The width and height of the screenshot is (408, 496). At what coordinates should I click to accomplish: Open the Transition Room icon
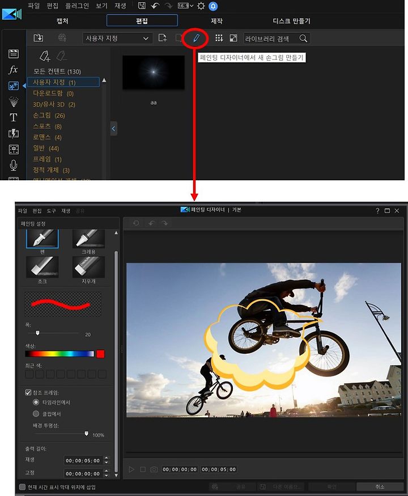13,133
